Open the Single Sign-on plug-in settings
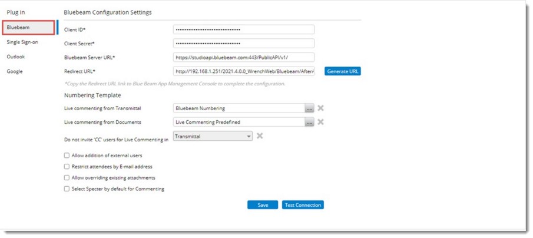Viewport: 533px width, 238px height. (22, 42)
